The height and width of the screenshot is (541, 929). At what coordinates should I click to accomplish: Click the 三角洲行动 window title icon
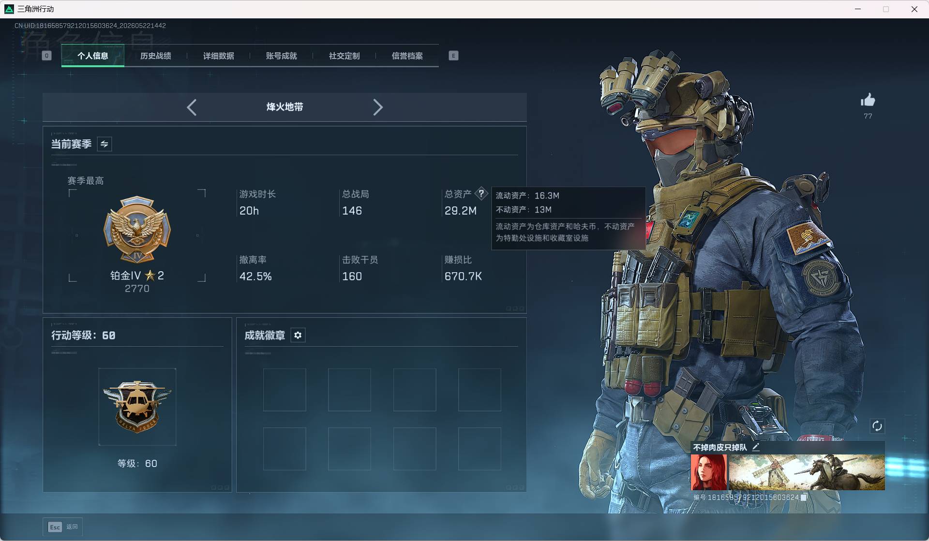(x=9, y=9)
